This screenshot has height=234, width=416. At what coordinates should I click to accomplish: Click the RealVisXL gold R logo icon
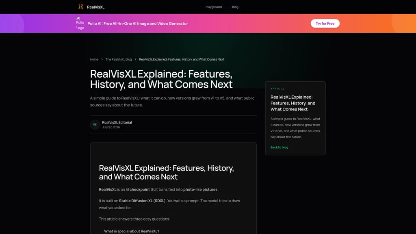(x=81, y=6)
